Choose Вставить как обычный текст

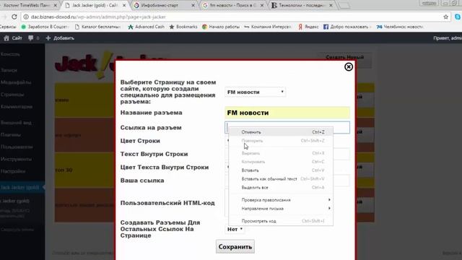[281, 179]
